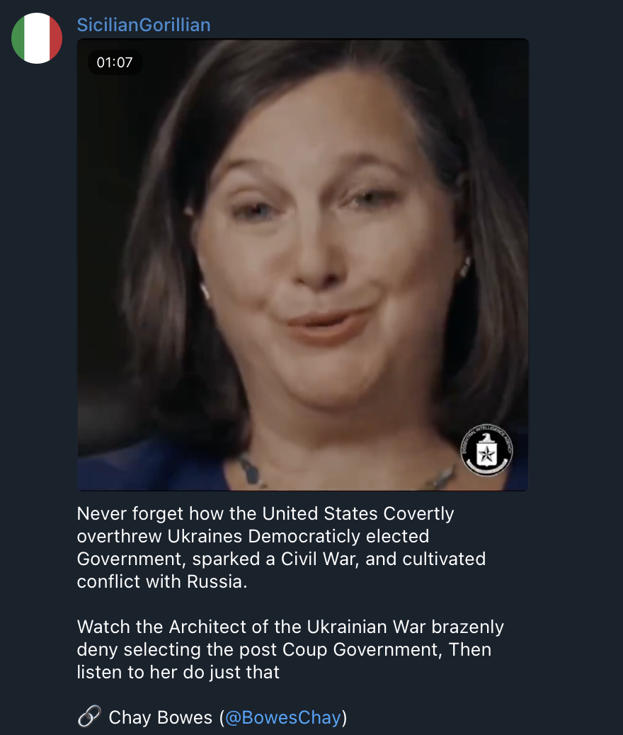The height and width of the screenshot is (735, 623).
Task: Open the Italian flag profile avatar
Action: 37,38
